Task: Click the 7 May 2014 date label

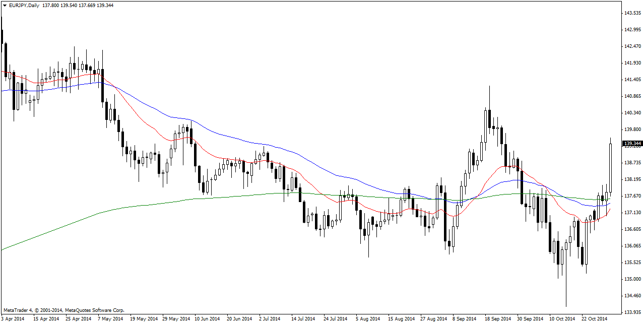Action: click(110, 319)
